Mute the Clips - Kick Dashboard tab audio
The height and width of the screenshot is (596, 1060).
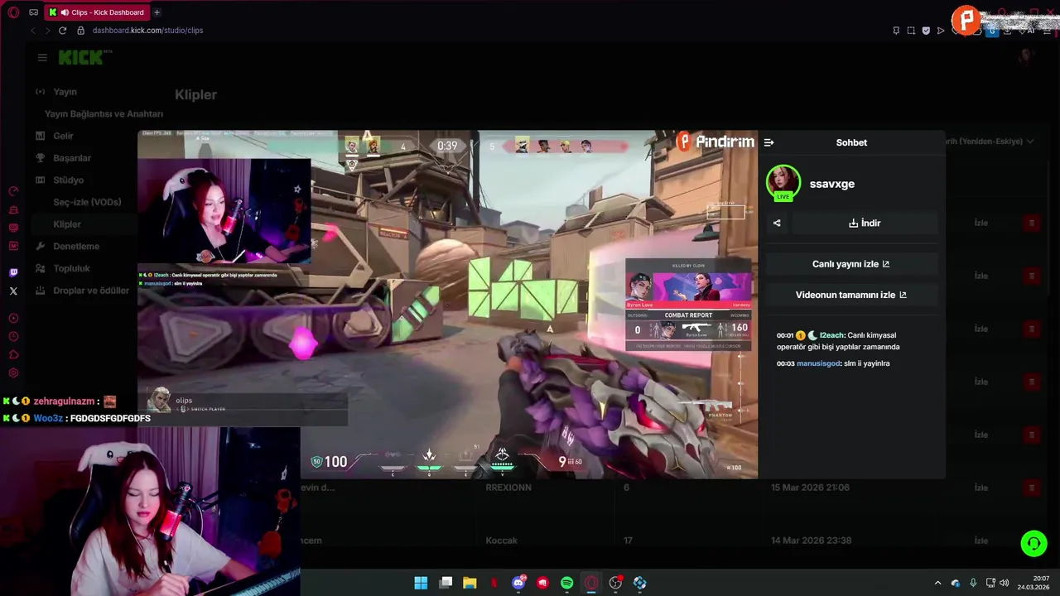pos(65,12)
